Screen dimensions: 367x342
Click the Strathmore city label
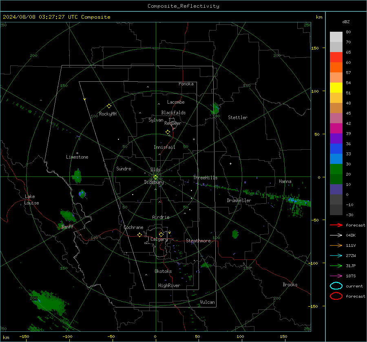click(x=198, y=241)
